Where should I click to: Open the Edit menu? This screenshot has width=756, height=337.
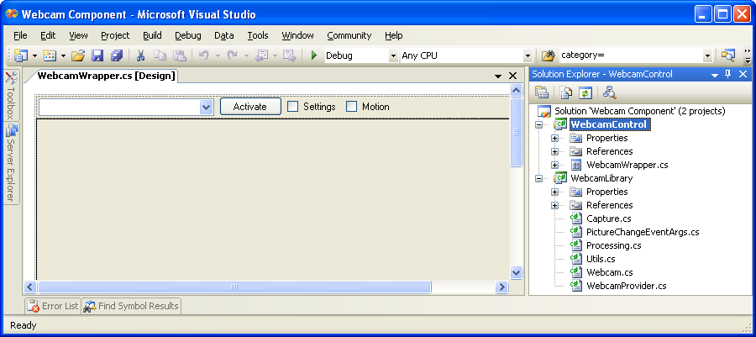[48, 35]
